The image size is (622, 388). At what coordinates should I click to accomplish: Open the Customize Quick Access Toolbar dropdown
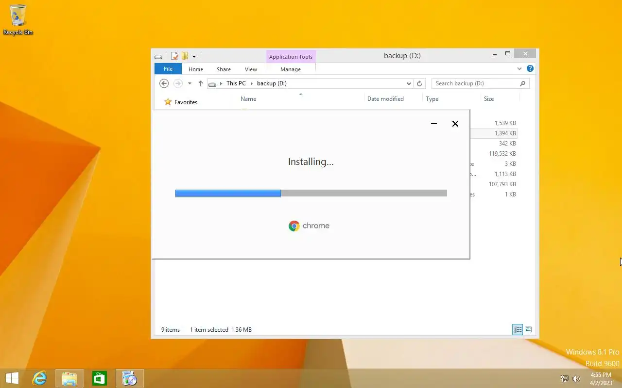194,56
